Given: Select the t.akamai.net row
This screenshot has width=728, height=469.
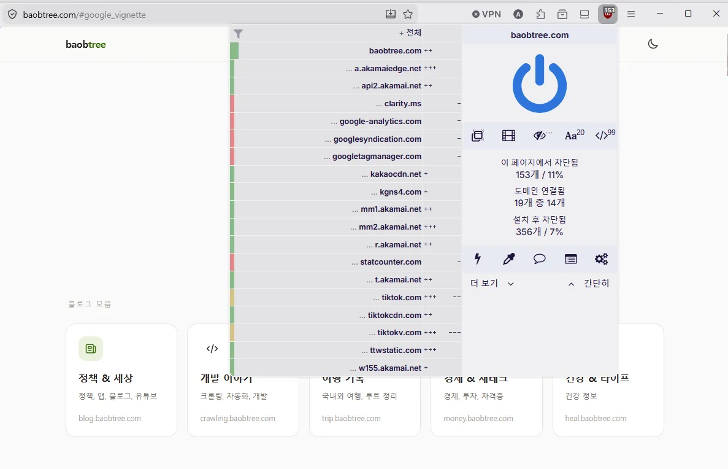Looking at the screenshot, I should click(x=345, y=280).
